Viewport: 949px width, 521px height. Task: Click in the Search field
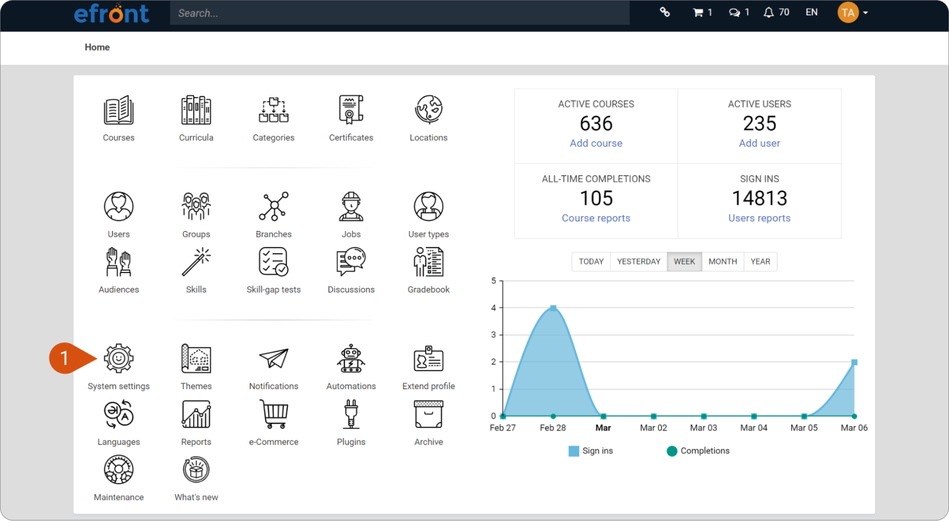[400, 13]
